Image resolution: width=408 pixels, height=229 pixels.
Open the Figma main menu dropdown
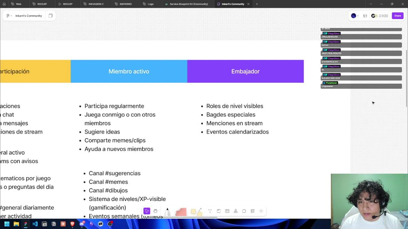click(9, 16)
